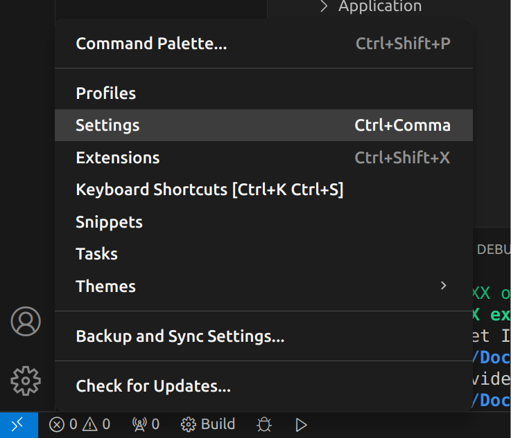
Task: Show errors count in status bar
Action: [63, 425]
